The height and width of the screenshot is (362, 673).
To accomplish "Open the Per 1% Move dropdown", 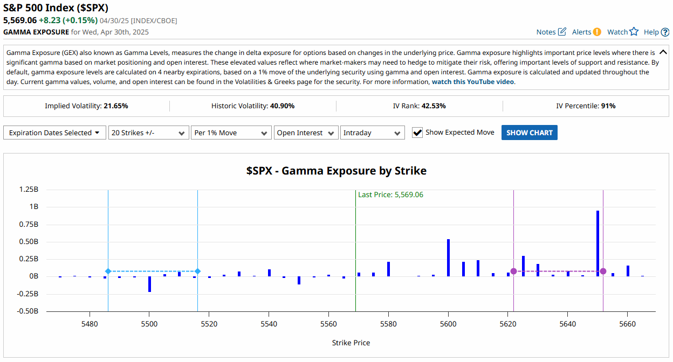I will click(231, 133).
